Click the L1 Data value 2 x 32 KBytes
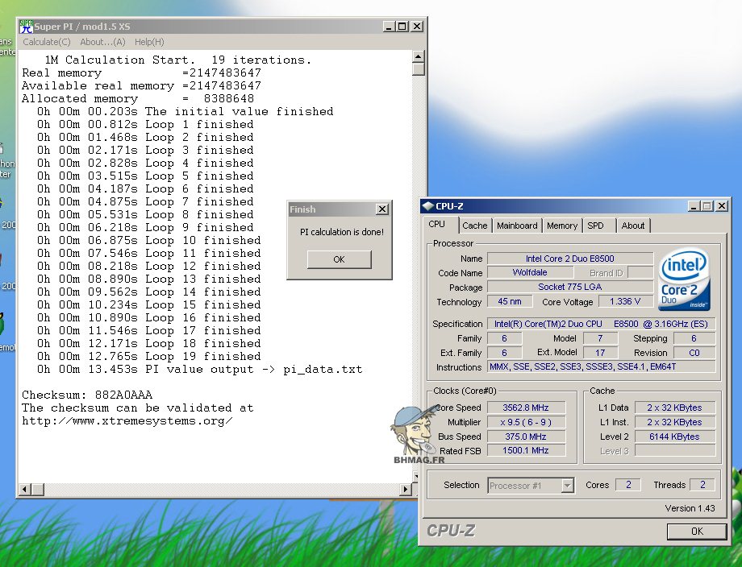This screenshot has width=742, height=567. tap(675, 408)
